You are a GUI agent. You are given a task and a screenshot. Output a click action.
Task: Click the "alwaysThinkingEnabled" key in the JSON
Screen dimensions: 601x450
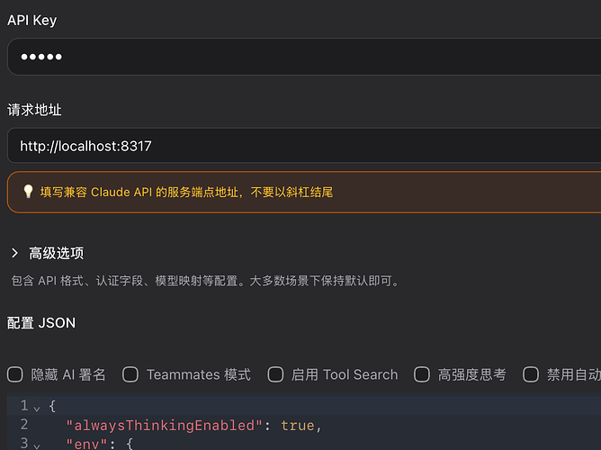164,426
